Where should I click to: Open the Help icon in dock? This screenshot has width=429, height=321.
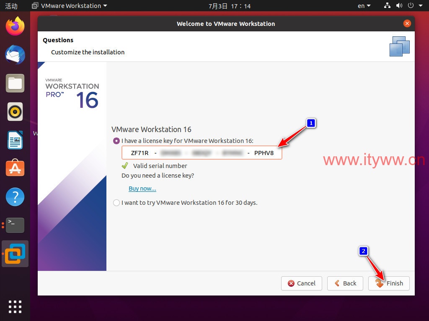(15, 197)
